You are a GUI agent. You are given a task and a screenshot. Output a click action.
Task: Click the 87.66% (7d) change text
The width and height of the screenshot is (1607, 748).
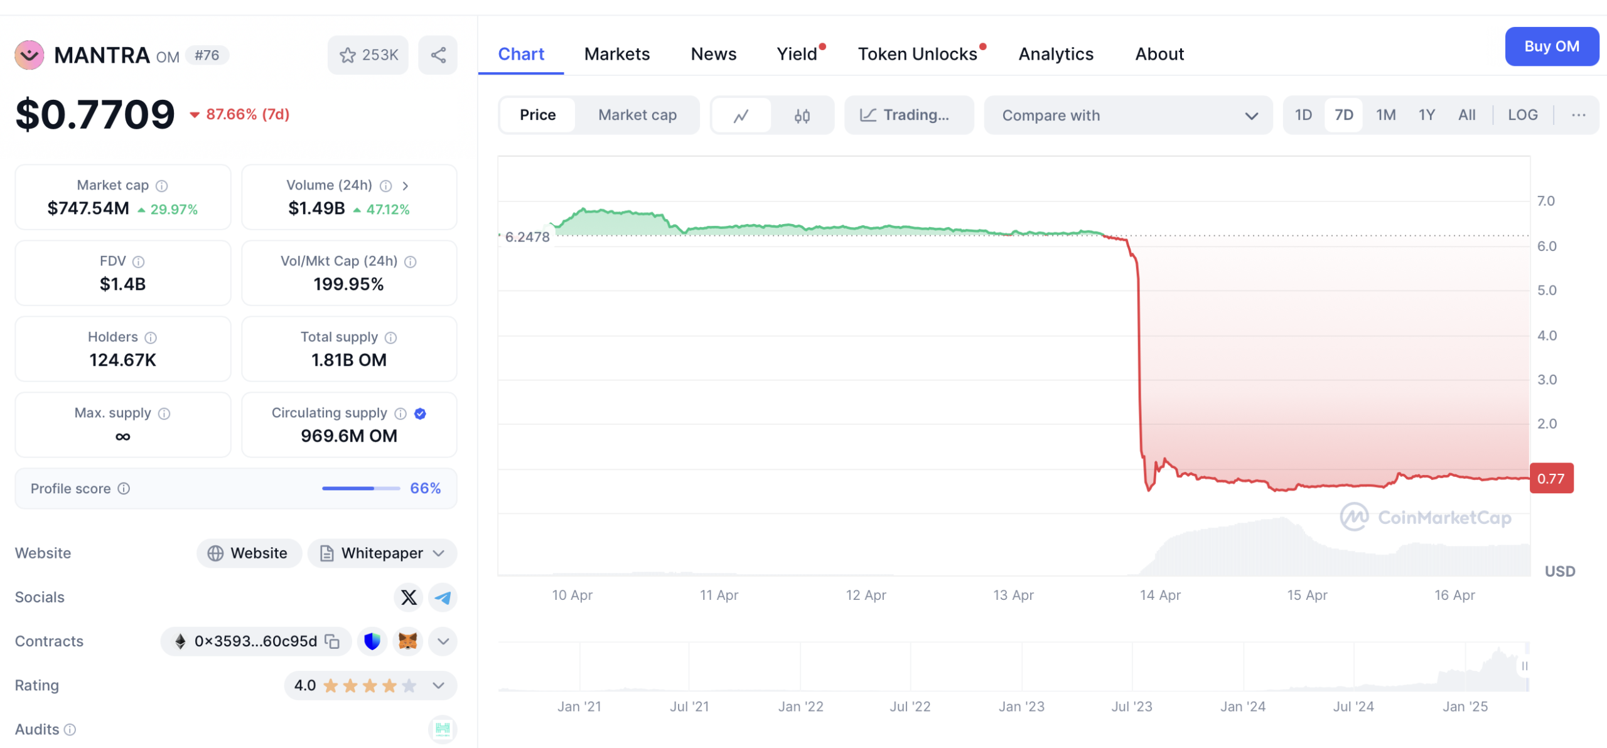pyautogui.click(x=247, y=114)
